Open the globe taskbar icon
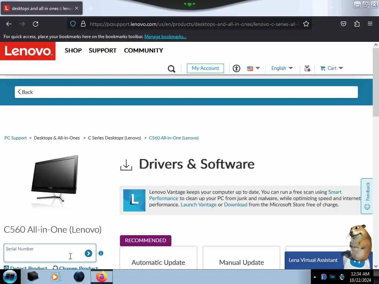This screenshot has width=379, height=284. point(79,277)
